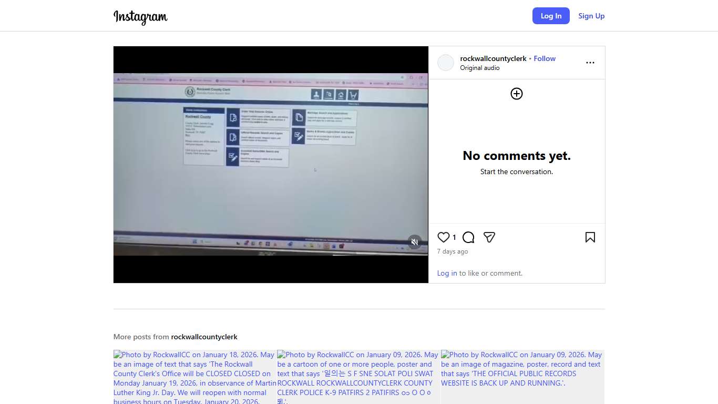Open comments via speech bubble icon
Image resolution: width=718 pixels, height=404 pixels.
(468, 237)
